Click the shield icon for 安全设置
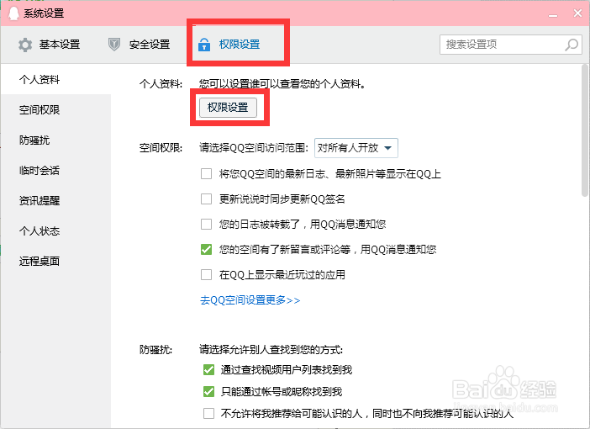 pos(114,45)
